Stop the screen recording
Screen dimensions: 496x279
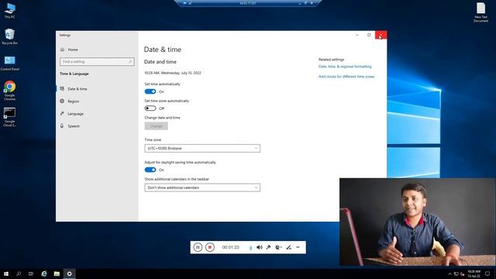coord(210,247)
